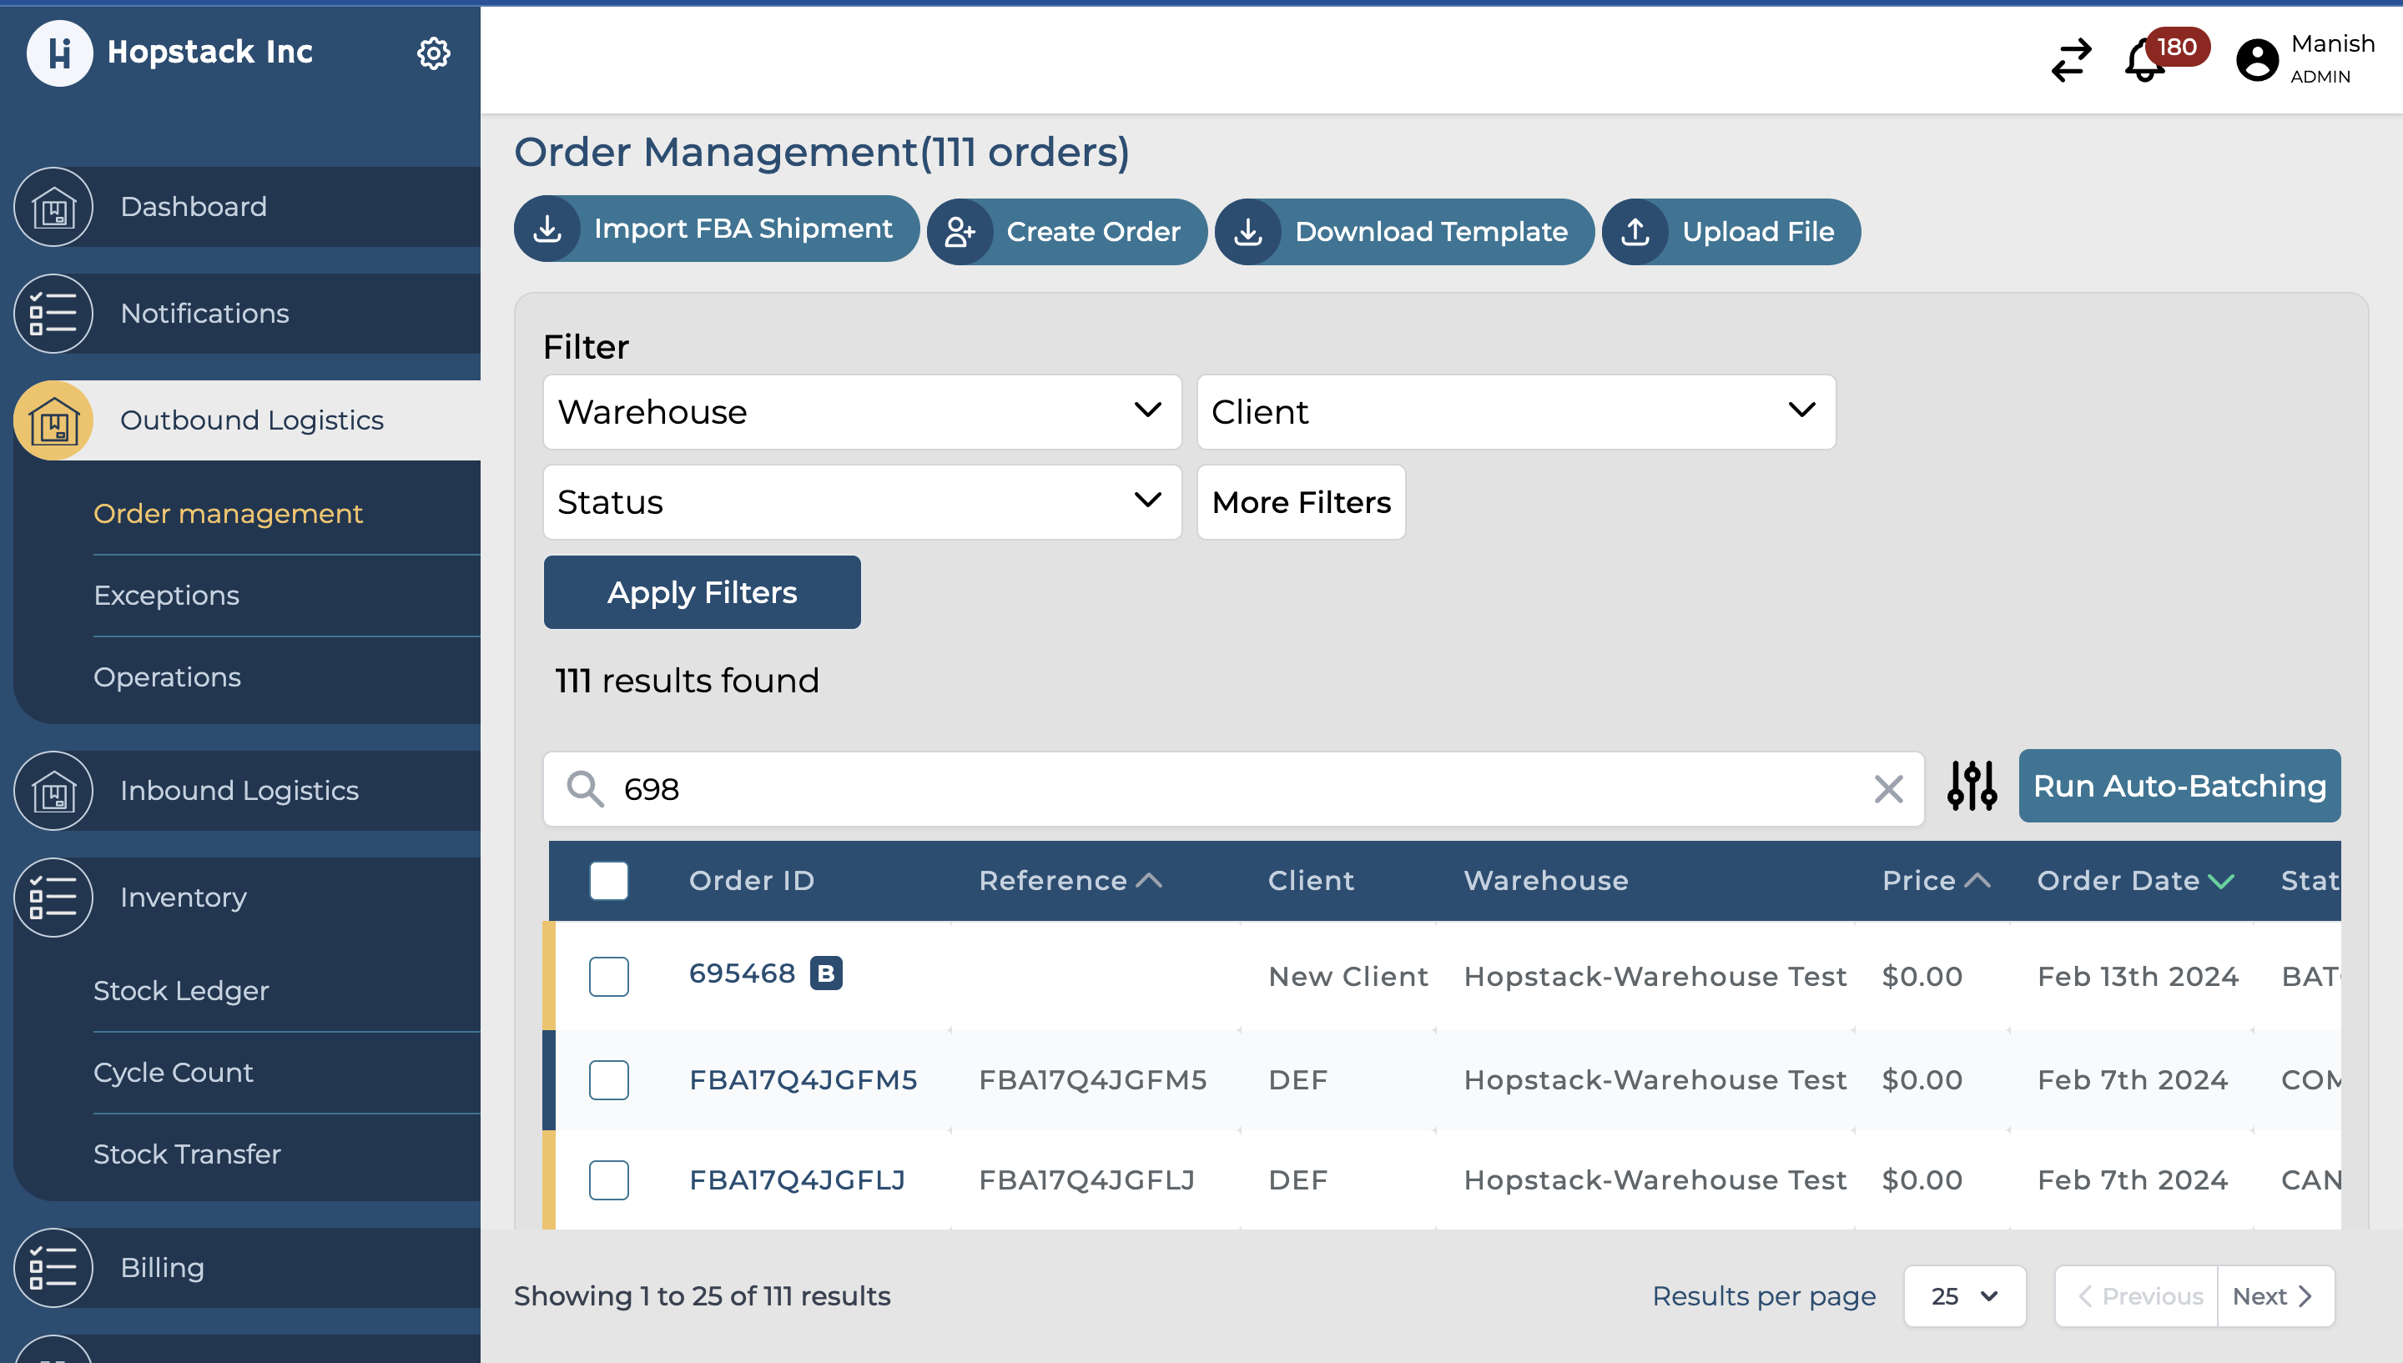Click the Dashboard warehouse icon
This screenshot has height=1363, width=2403.
(53, 207)
